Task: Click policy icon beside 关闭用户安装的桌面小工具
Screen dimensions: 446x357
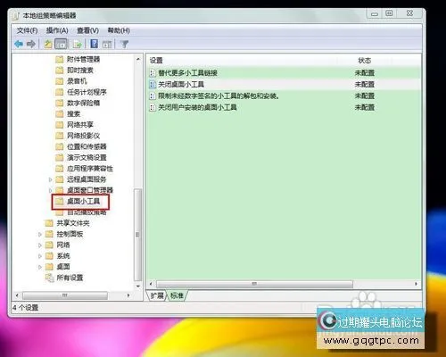Action: (x=153, y=107)
